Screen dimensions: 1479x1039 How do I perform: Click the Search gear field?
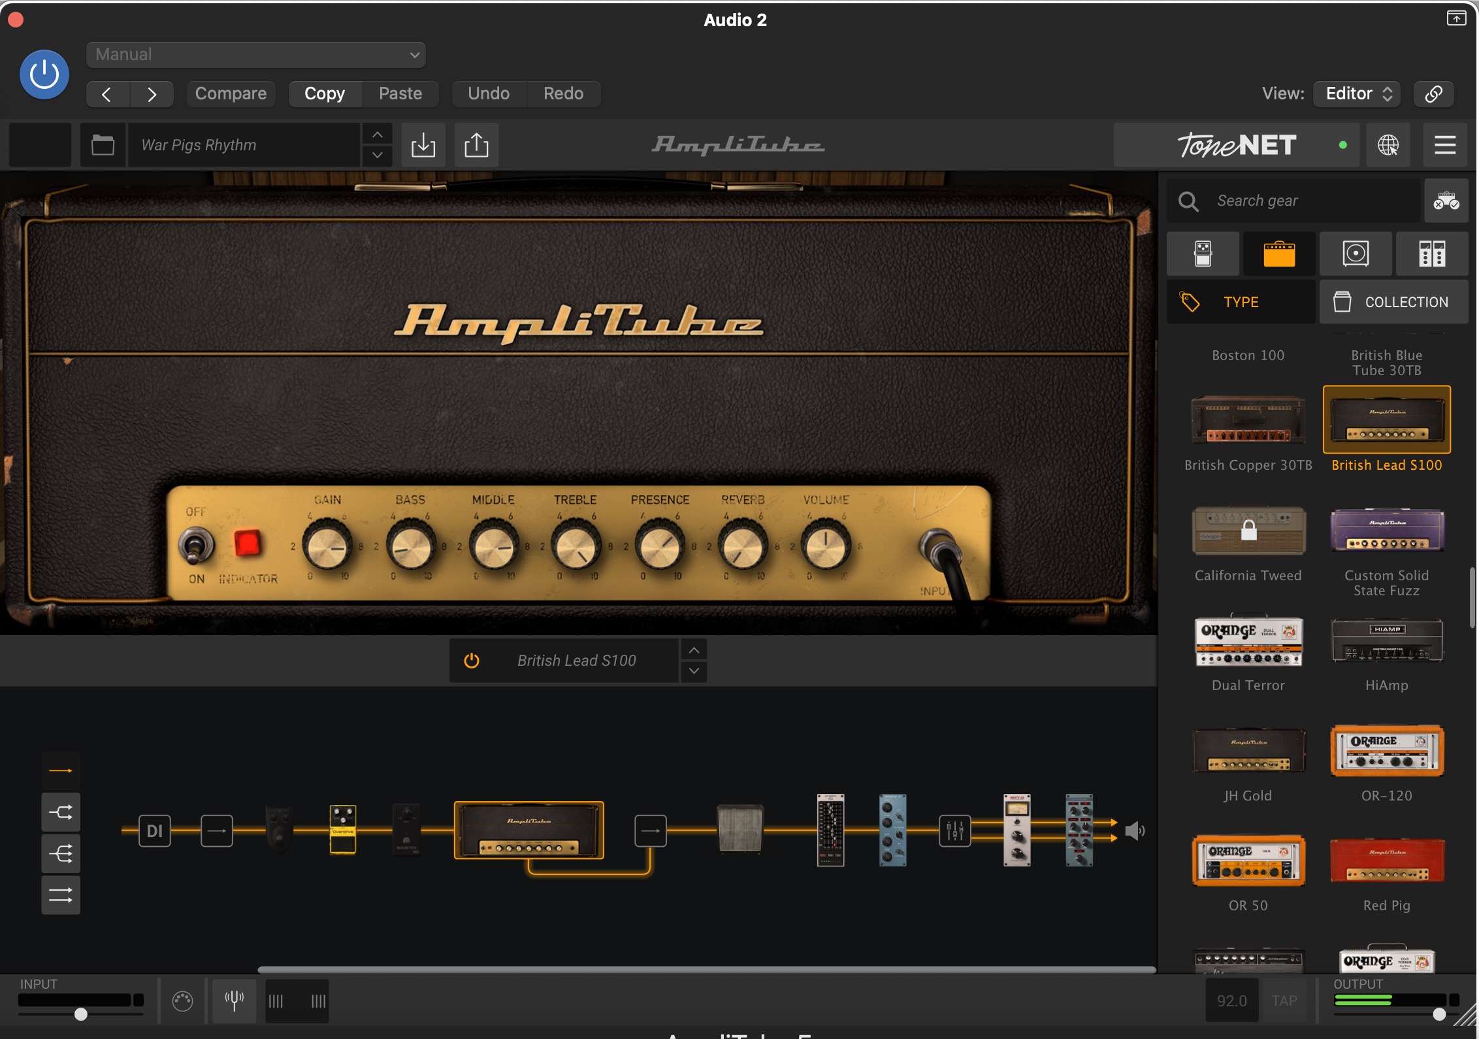click(1293, 201)
